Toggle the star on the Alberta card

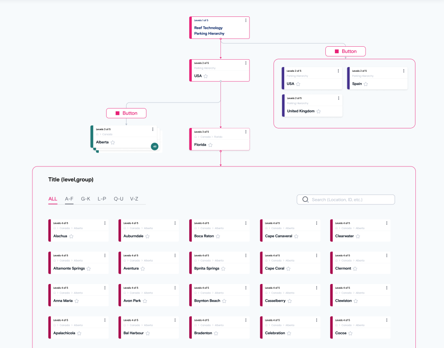pyautogui.click(x=113, y=143)
